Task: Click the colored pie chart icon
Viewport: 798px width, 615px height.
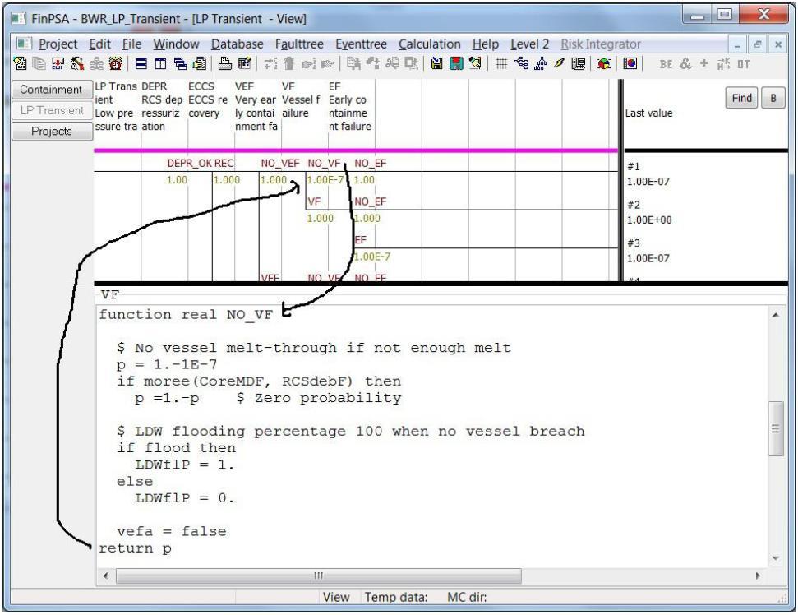Action: pos(604,63)
